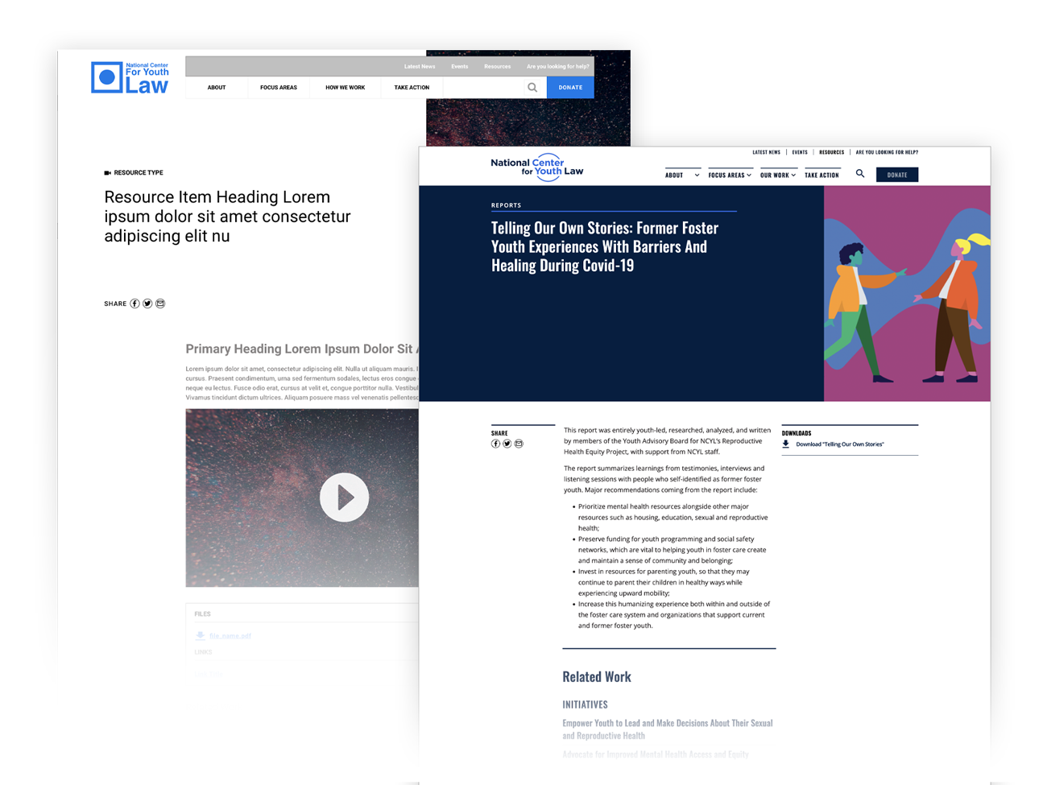Open Focus Areas in the wireframe navigation

pos(279,88)
